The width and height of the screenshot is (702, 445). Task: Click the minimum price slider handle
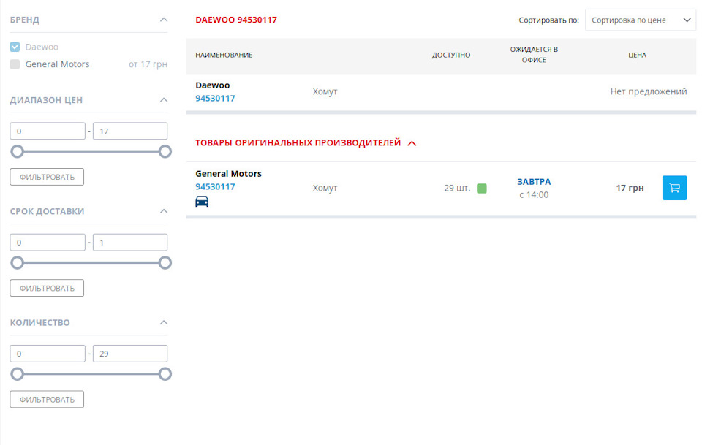click(x=17, y=151)
